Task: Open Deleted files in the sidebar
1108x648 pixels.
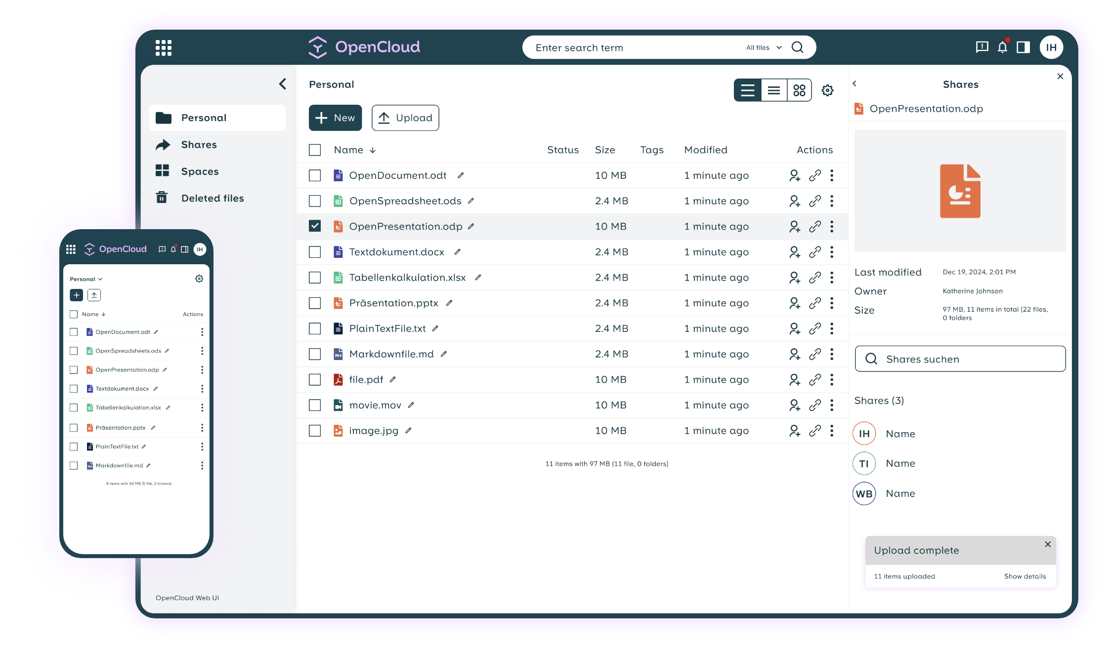Action: (213, 198)
